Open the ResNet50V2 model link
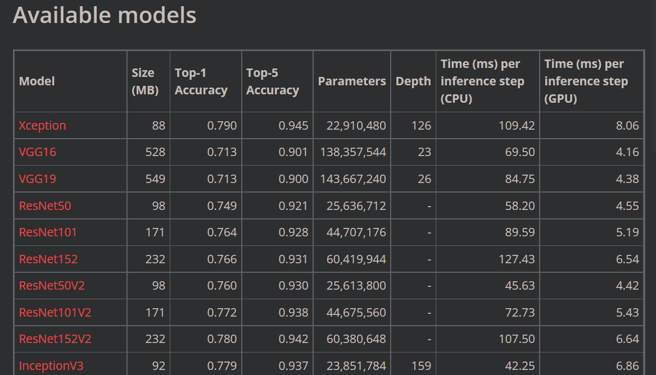 52,285
